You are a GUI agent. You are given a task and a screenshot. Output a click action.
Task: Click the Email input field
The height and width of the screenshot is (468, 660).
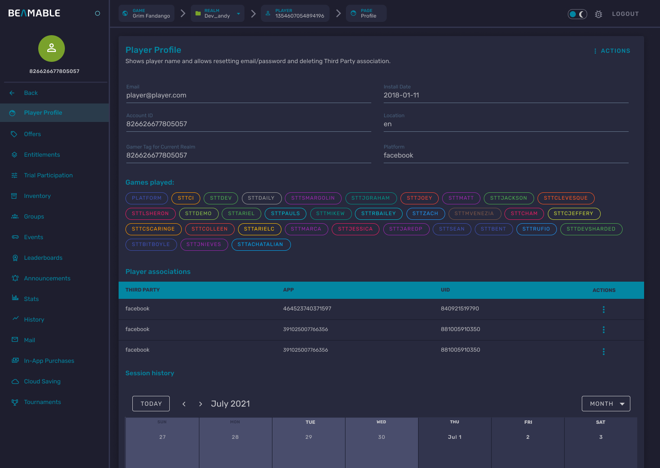pos(248,95)
